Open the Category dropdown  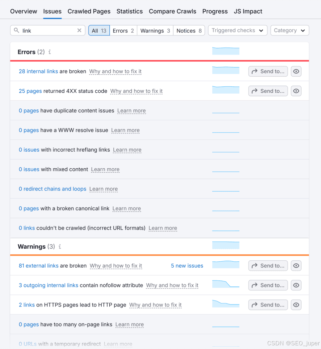coord(290,30)
